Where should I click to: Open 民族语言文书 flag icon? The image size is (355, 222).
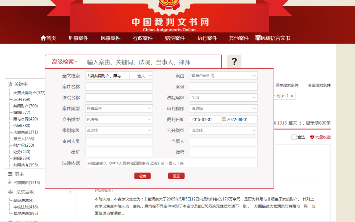pos(258,38)
